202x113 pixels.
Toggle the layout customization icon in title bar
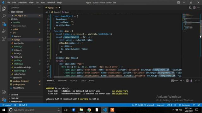tap(179, 3)
